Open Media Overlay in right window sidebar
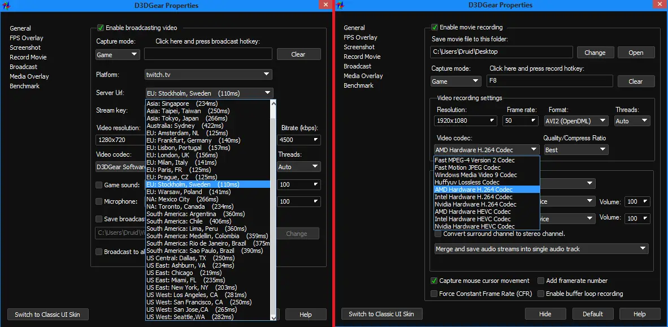The image size is (668, 327). [363, 75]
